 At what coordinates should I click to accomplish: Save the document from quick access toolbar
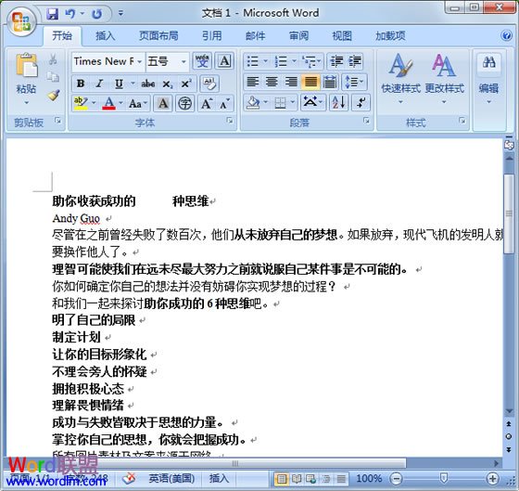(x=52, y=14)
